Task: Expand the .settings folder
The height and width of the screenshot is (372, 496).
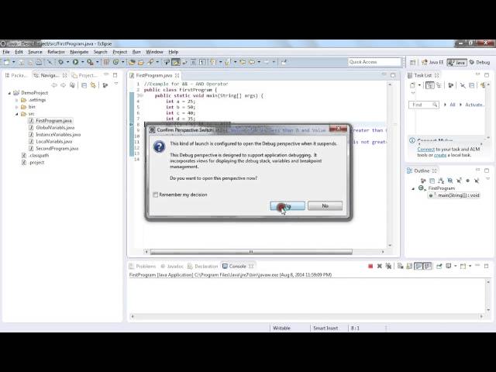Action: coord(17,100)
